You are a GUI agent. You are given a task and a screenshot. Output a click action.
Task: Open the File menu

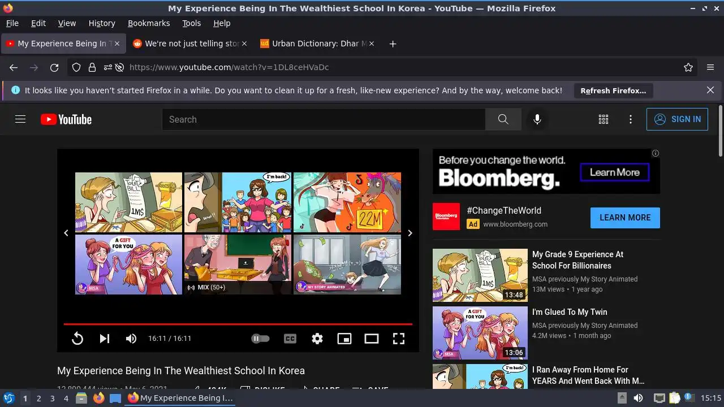[12, 23]
